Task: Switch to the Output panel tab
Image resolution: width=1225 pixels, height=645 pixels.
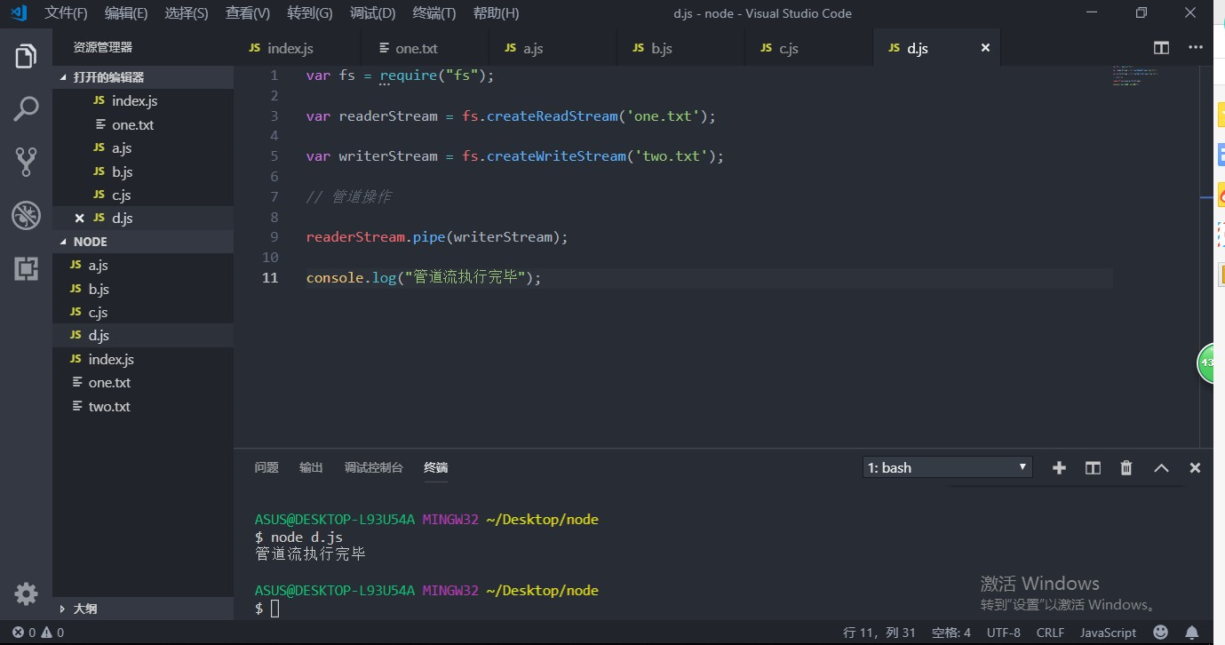Action: click(x=311, y=467)
